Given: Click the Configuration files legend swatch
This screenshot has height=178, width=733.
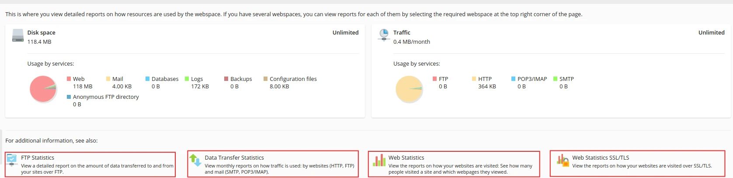Looking at the screenshot, I should point(265,79).
